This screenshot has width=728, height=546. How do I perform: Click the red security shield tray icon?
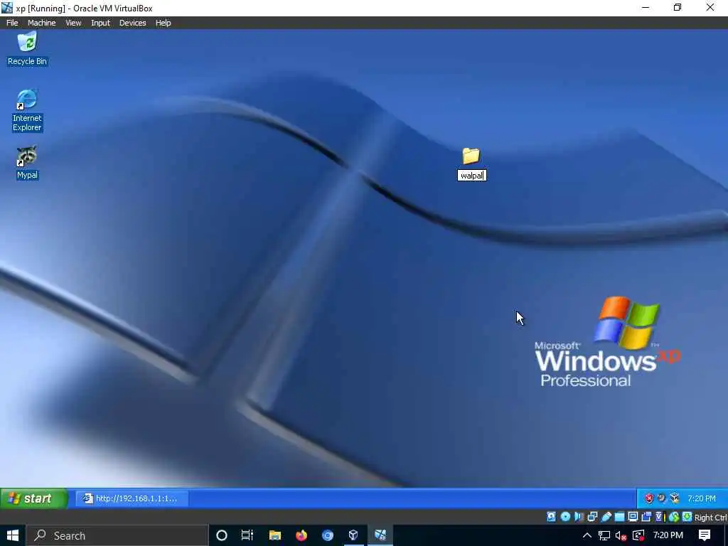click(649, 498)
